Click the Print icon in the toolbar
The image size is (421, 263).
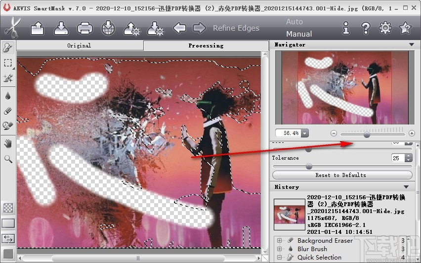[x=85, y=28]
